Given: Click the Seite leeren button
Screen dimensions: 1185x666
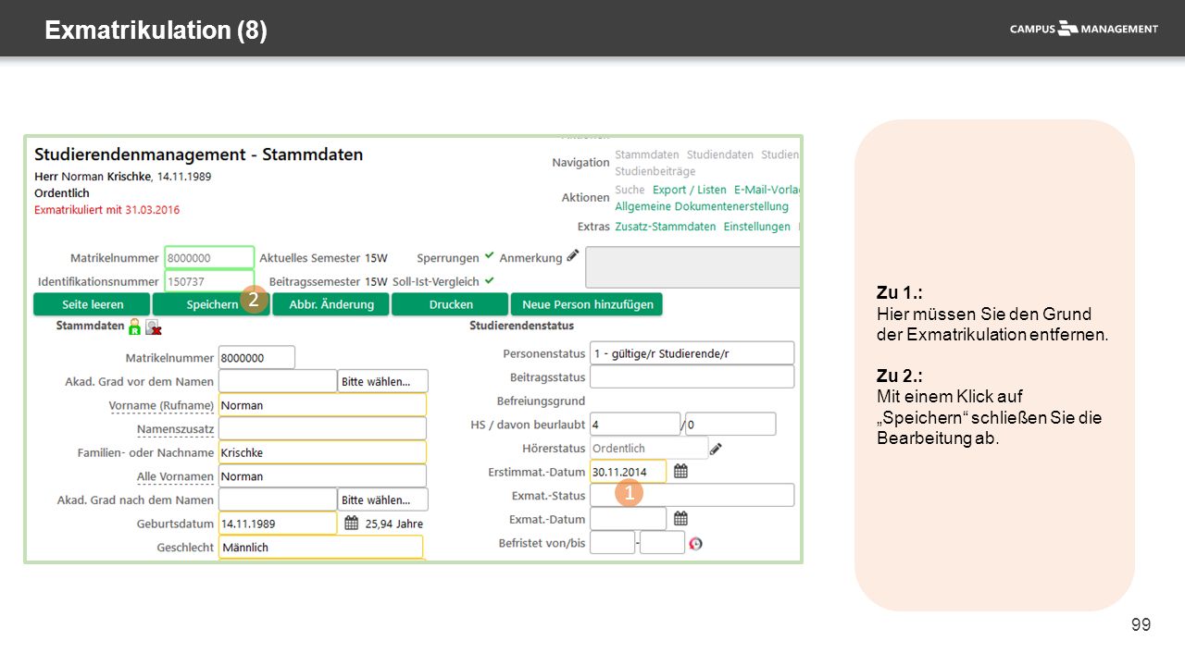Looking at the screenshot, I should pos(92,304).
